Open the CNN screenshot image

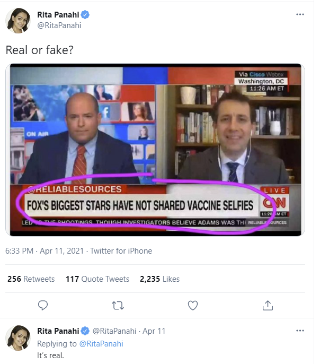155,150
